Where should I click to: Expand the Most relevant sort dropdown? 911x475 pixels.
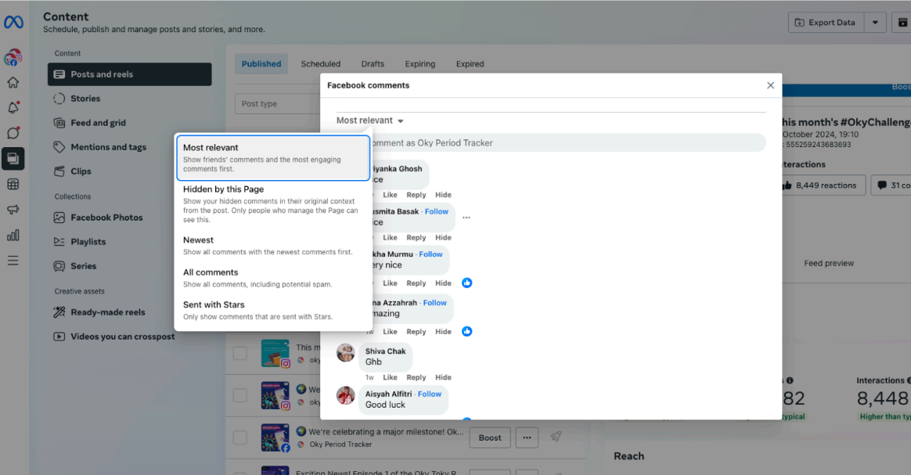pyautogui.click(x=369, y=121)
